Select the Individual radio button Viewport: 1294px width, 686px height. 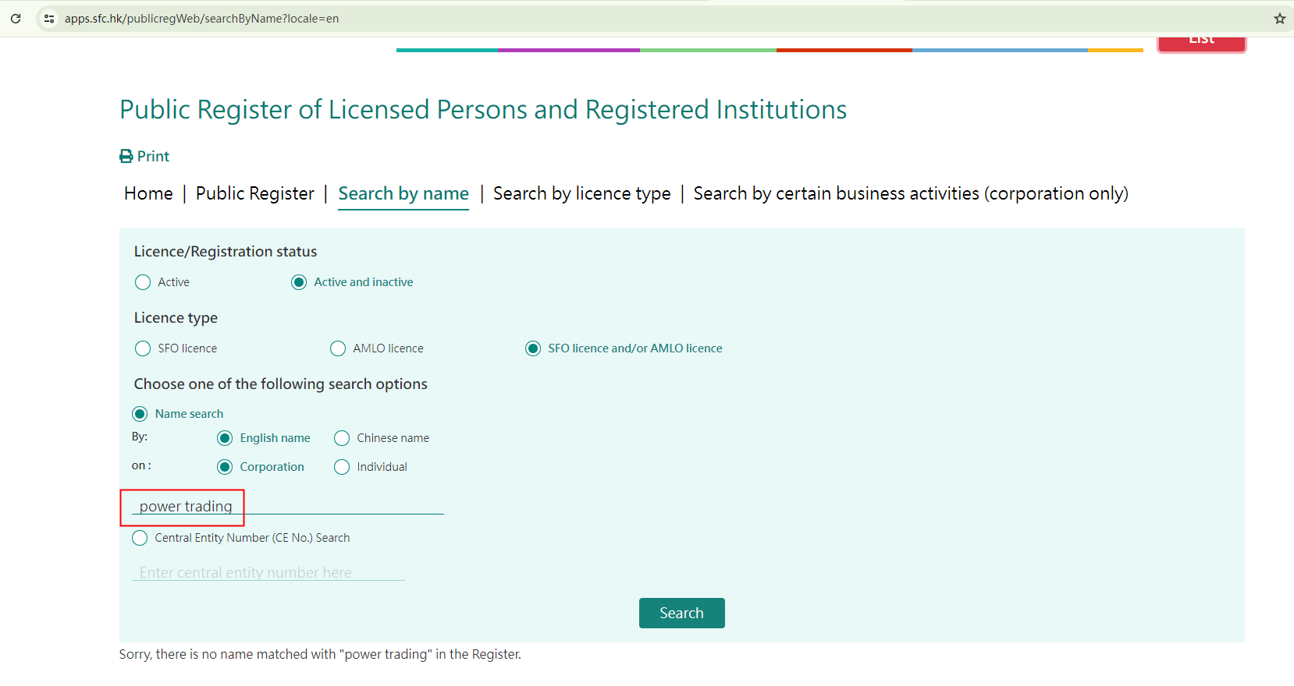pos(342,467)
